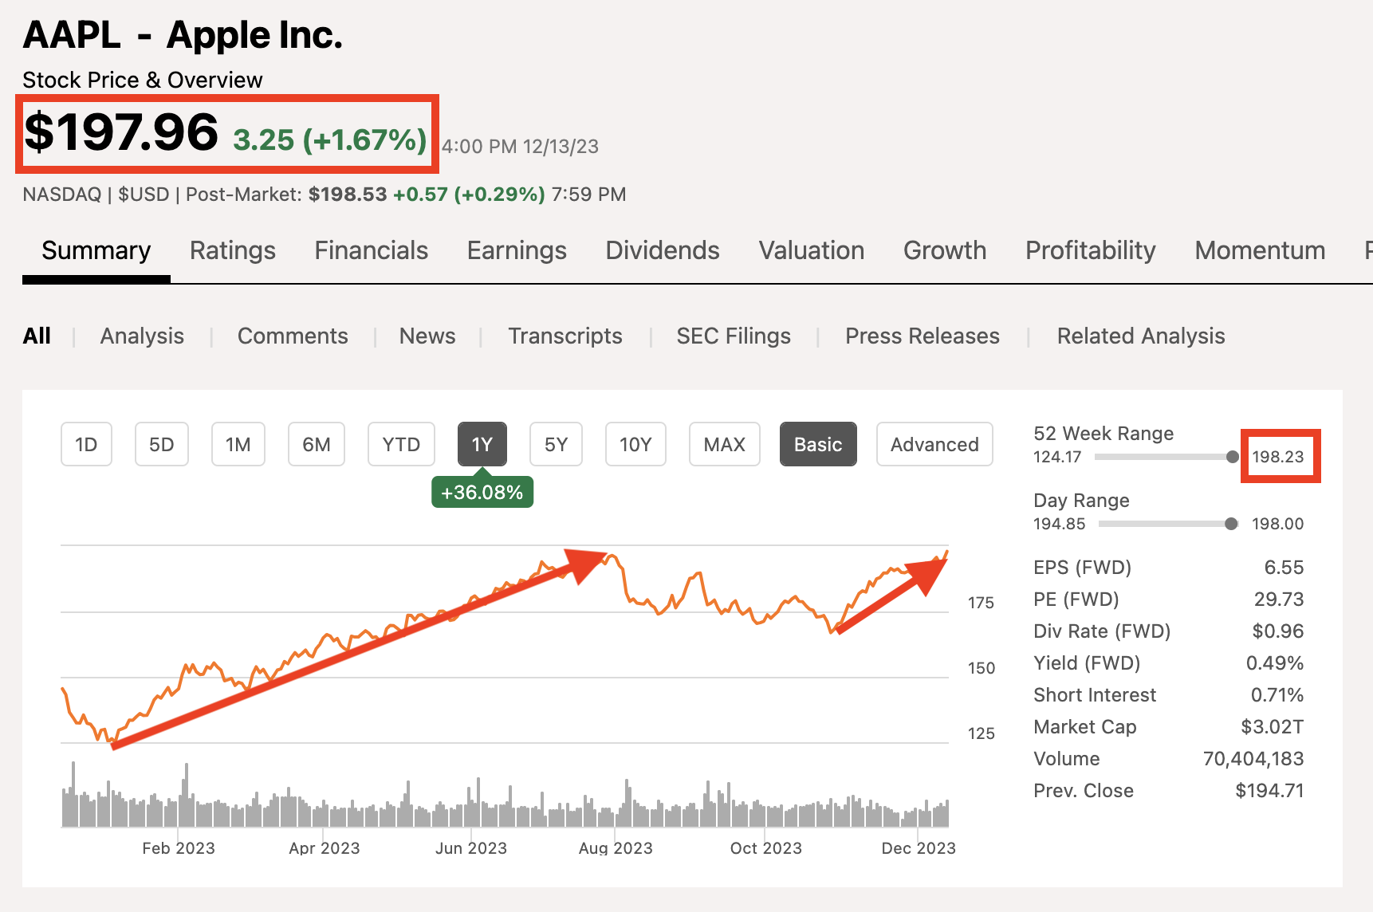Click the day high 198.00
The width and height of the screenshot is (1373, 912).
coord(1278,524)
